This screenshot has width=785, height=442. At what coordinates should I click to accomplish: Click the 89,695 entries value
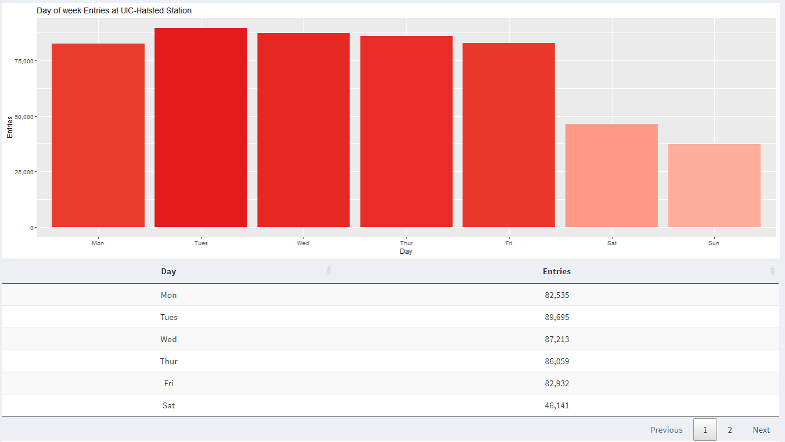click(557, 317)
